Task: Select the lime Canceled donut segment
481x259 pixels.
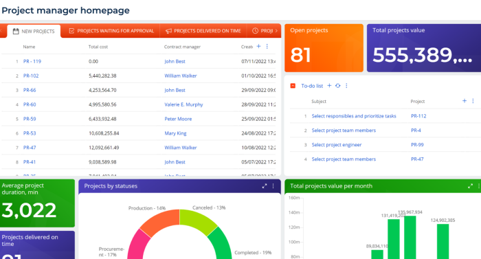Action: point(197,221)
